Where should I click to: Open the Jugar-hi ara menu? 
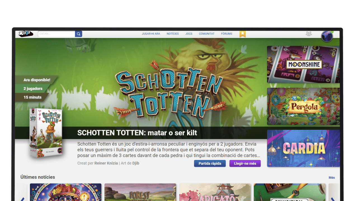point(151,34)
